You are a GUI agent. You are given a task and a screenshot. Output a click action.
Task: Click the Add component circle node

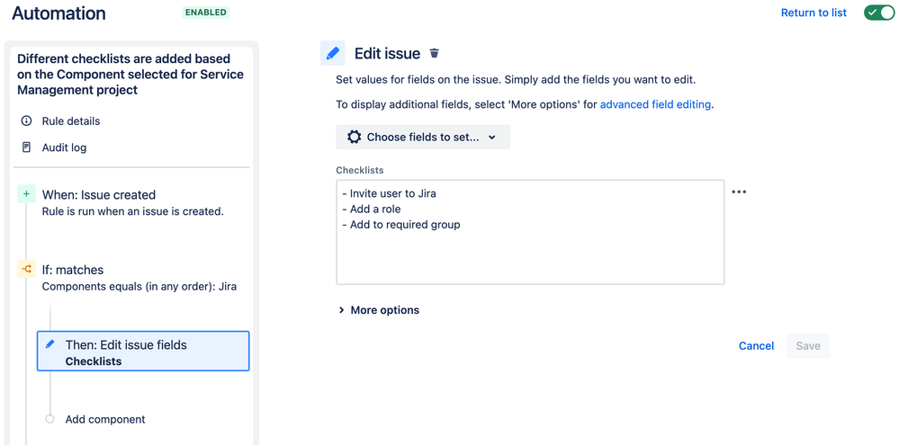[49, 419]
